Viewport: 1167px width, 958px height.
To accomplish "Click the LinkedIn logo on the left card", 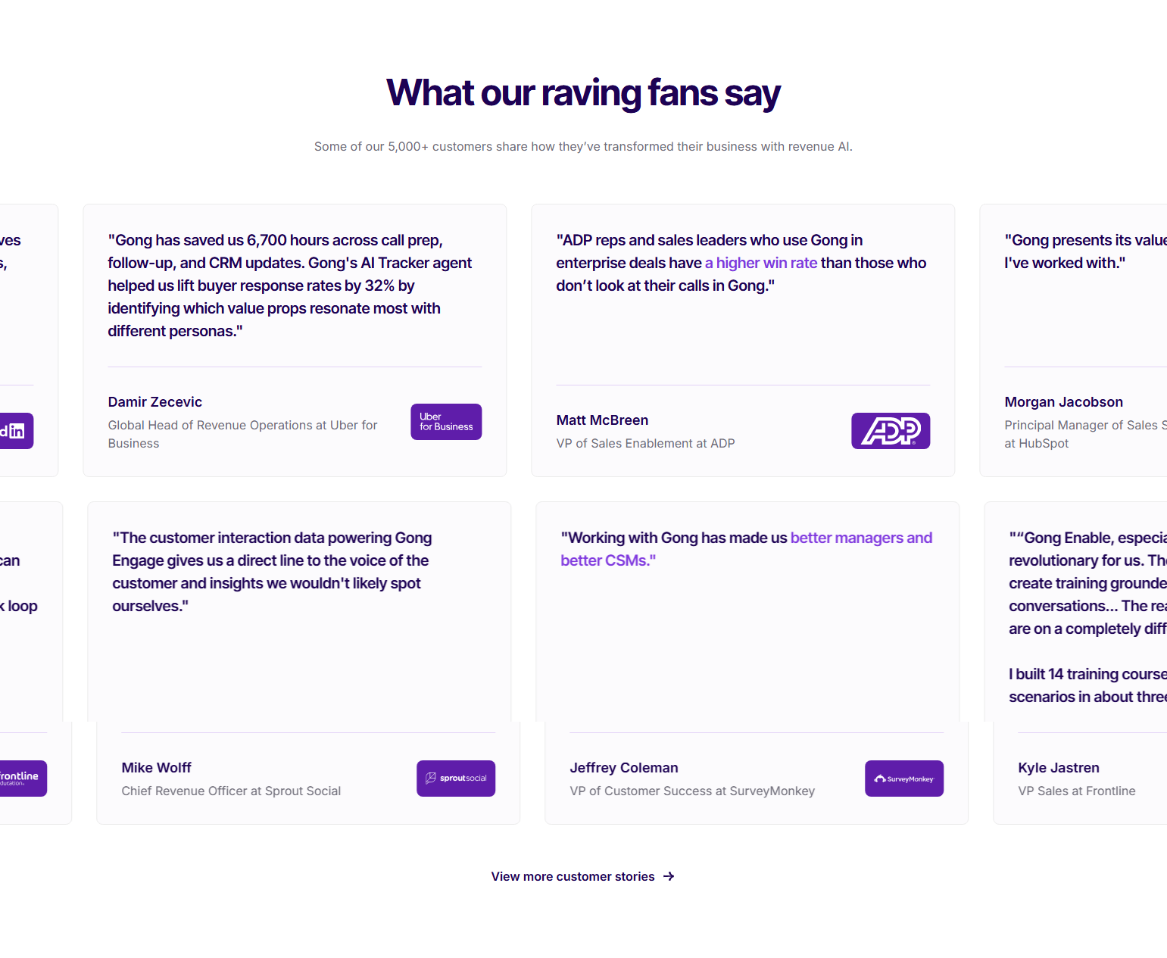I will click(14, 430).
